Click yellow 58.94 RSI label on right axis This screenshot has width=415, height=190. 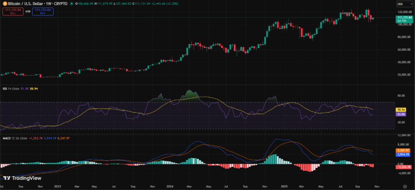point(400,110)
